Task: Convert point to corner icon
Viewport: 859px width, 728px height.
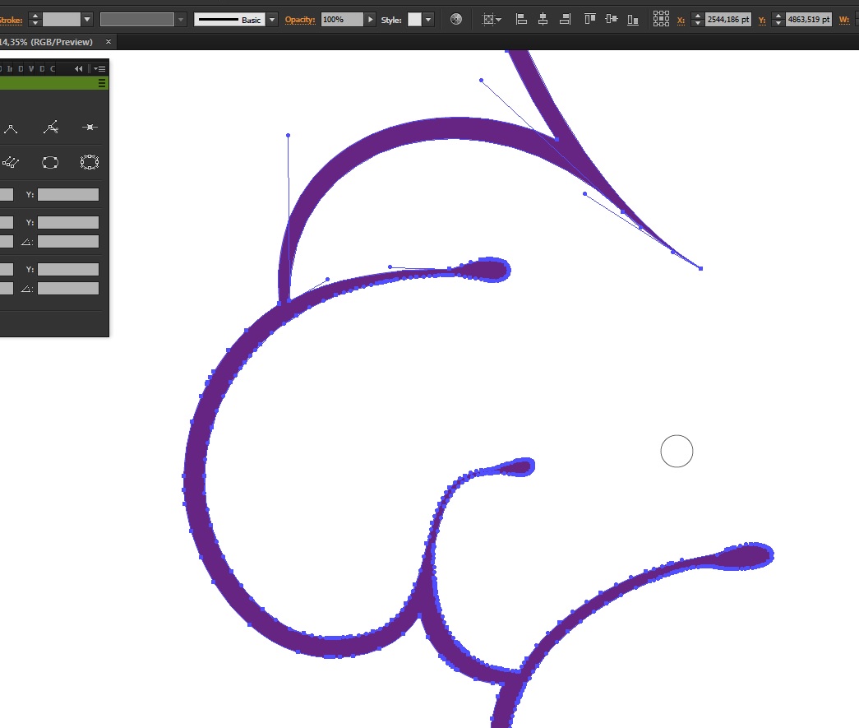Action: (11, 129)
